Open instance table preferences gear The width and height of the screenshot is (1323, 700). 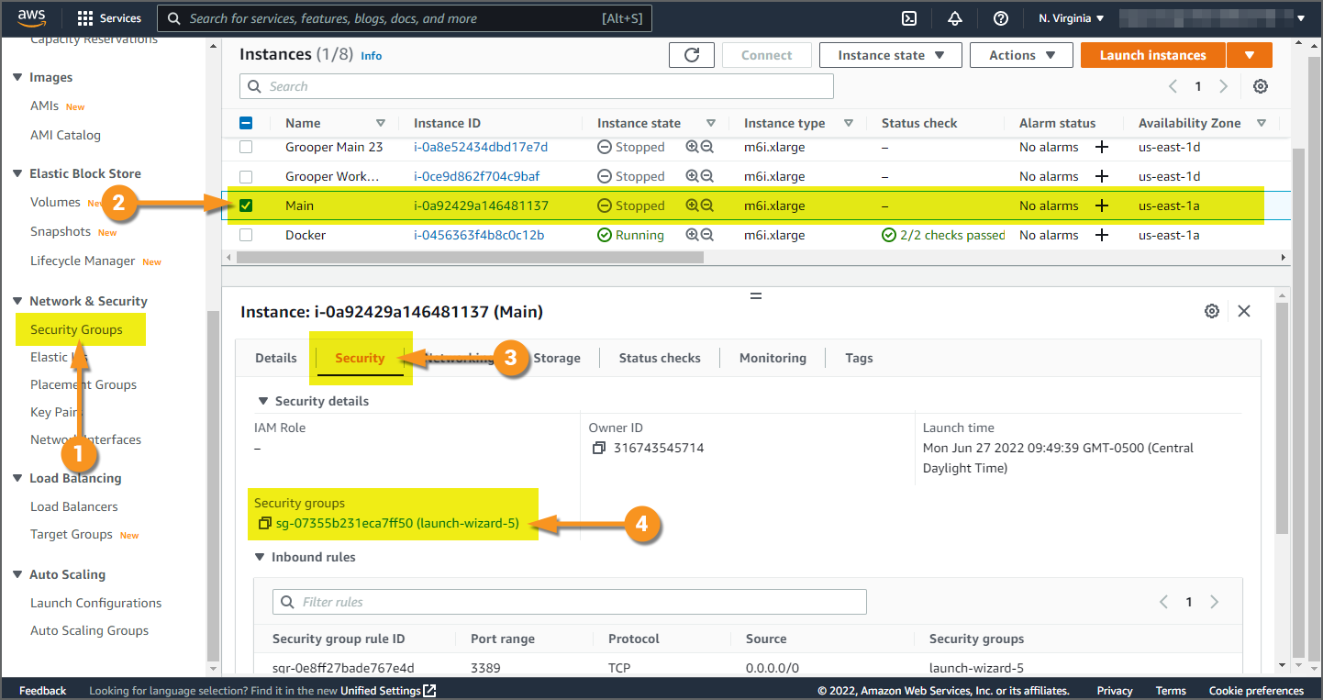click(x=1261, y=86)
